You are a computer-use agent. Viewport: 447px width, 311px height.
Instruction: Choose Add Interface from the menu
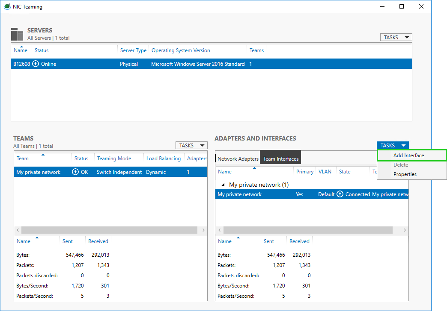point(408,155)
